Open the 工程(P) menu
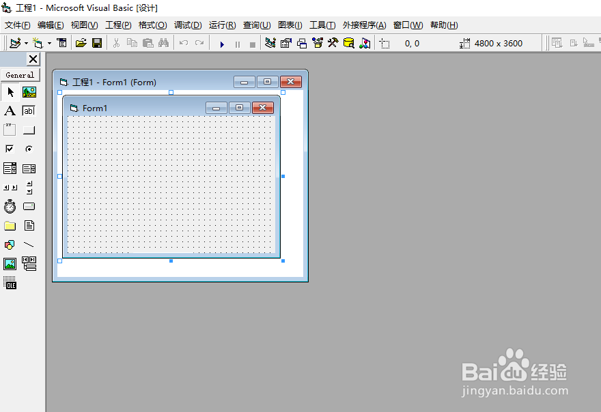 (118, 25)
